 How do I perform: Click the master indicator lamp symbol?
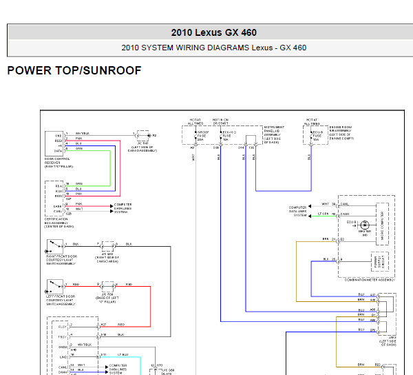[x=365, y=225]
